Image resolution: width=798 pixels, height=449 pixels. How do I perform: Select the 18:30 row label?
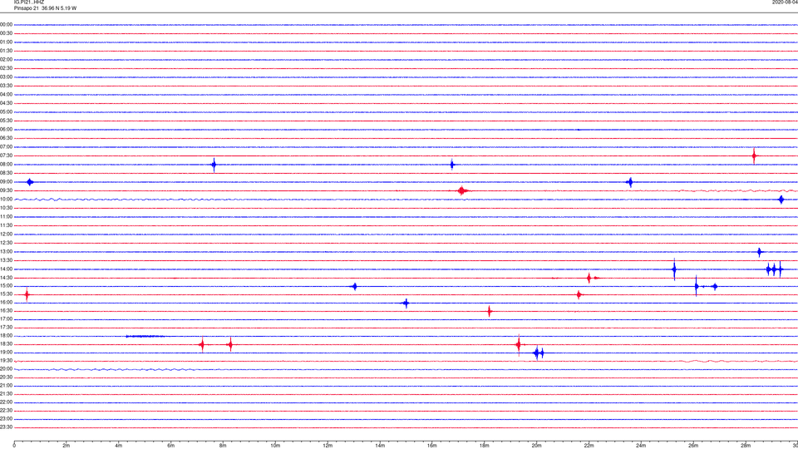[x=6, y=344]
